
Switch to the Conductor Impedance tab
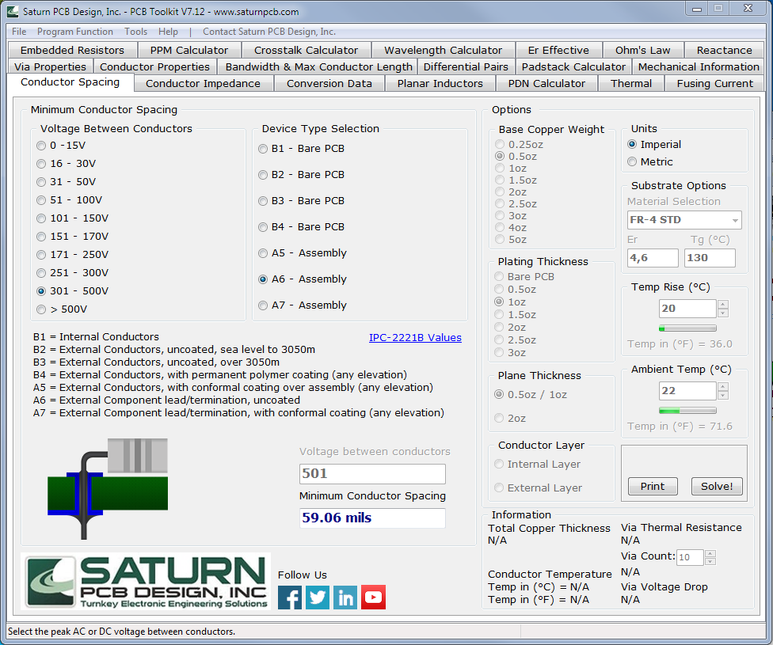(203, 83)
